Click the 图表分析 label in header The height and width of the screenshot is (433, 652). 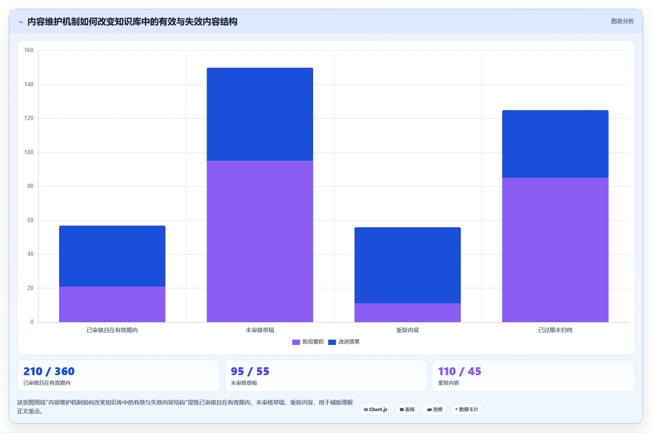(622, 21)
